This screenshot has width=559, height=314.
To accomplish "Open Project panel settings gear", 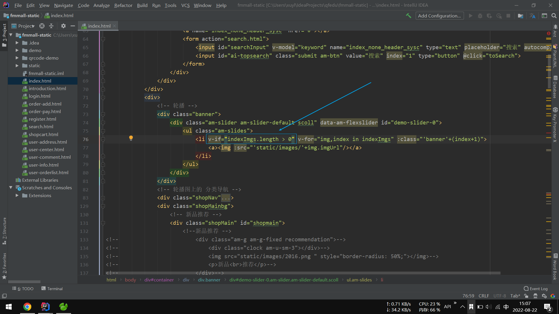I will tap(63, 26).
